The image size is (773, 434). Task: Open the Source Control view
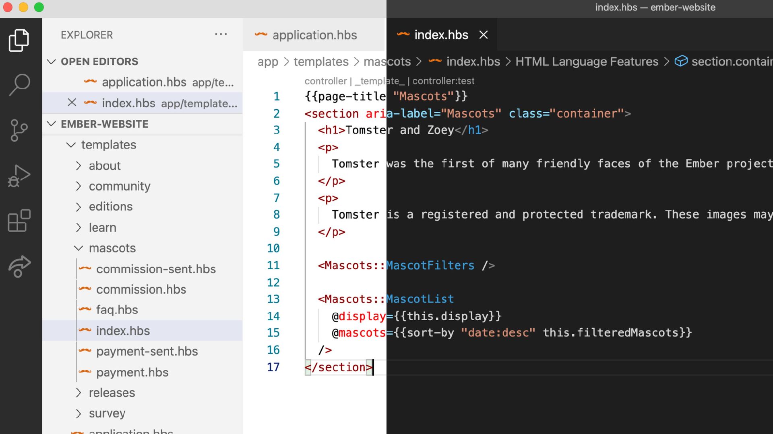(19, 130)
